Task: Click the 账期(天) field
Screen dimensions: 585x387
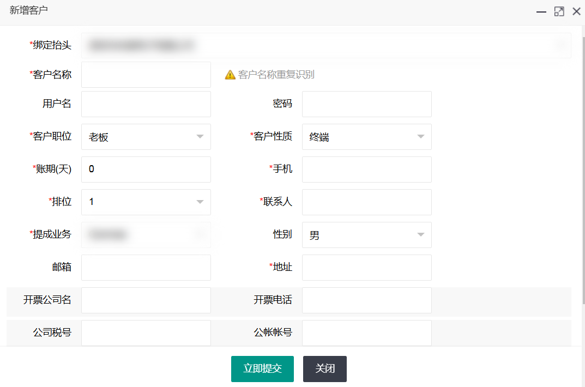Action: tap(146, 170)
